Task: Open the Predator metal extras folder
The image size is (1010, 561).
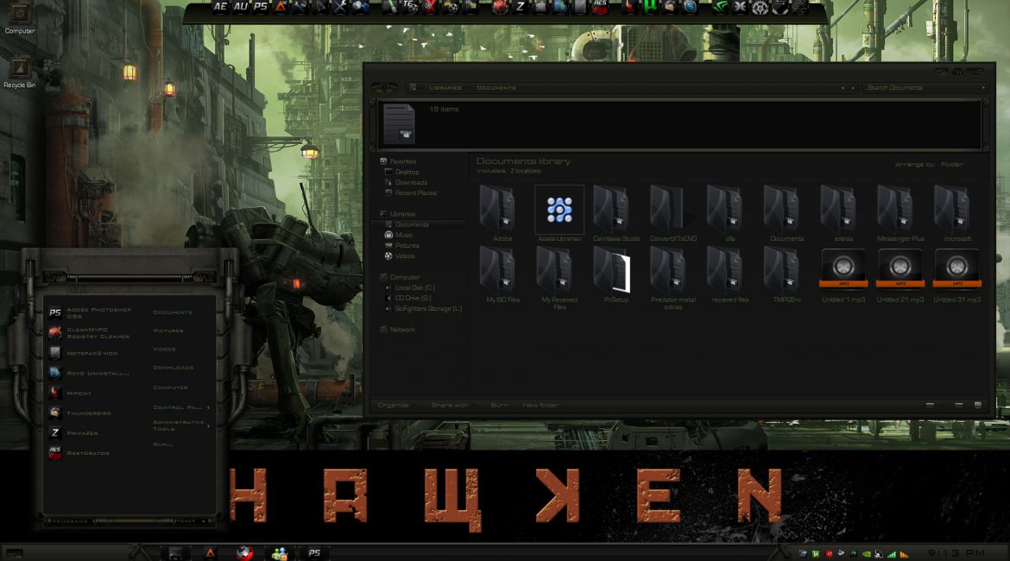Action: pyautogui.click(x=673, y=279)
